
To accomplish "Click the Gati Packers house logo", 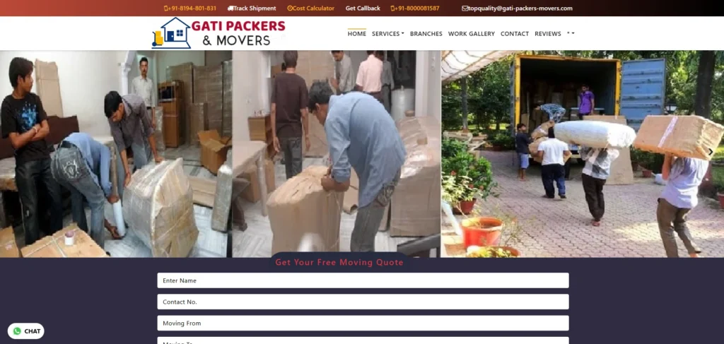I will 171,33.
